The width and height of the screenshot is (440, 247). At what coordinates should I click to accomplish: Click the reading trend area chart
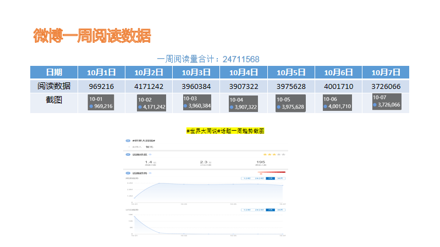(209, 193)
